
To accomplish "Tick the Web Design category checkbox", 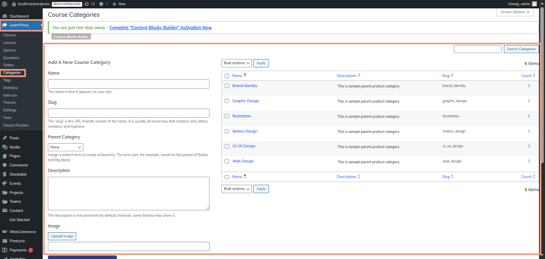I will pyautogui.click(x=227, y=162).
